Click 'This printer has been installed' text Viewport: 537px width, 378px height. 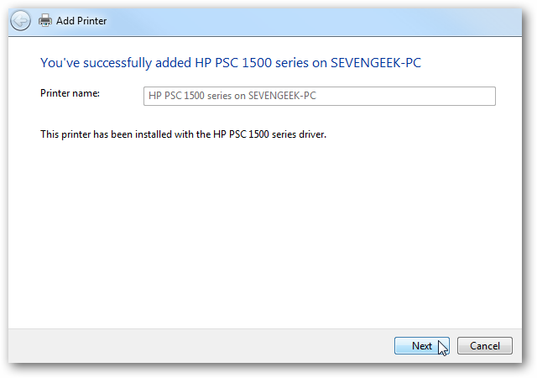coord(107,134)
